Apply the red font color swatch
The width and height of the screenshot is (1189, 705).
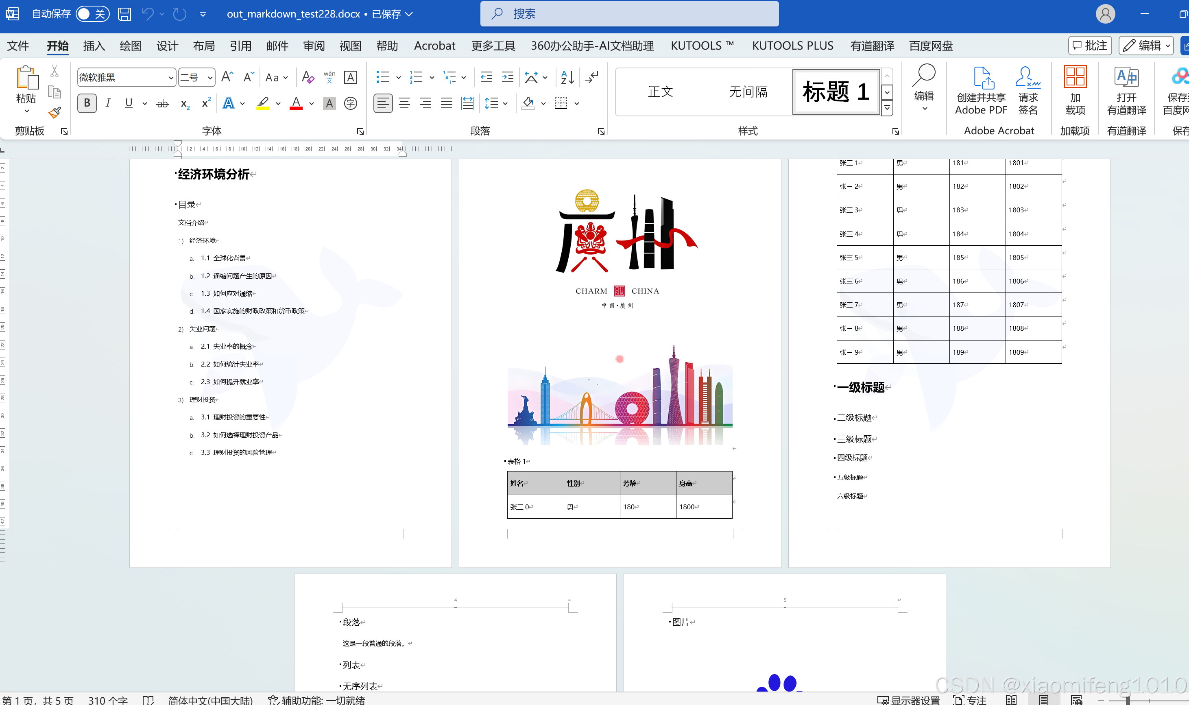(x=296, y=103)
